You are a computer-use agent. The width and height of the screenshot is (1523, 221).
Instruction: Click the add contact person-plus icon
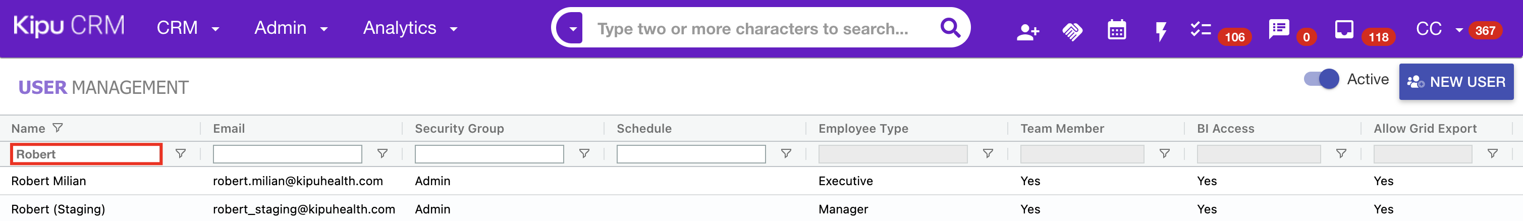coord(1027,31)
